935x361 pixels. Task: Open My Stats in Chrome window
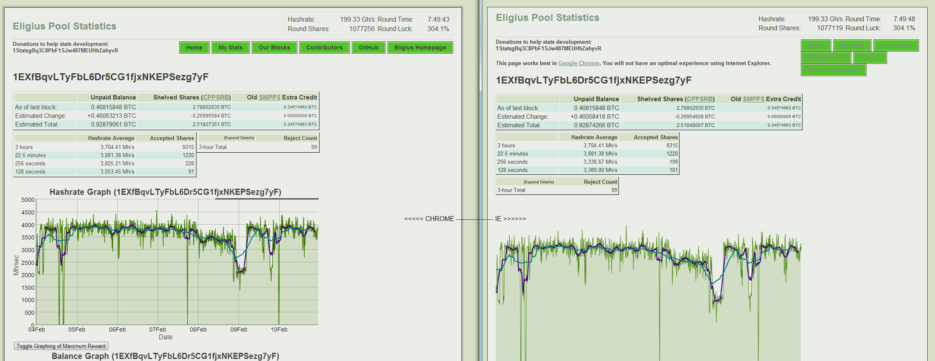tap(230, 47)
